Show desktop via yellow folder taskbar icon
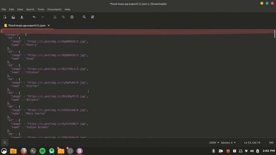Viewport: 276px width, 155px height. click(13, 151)
